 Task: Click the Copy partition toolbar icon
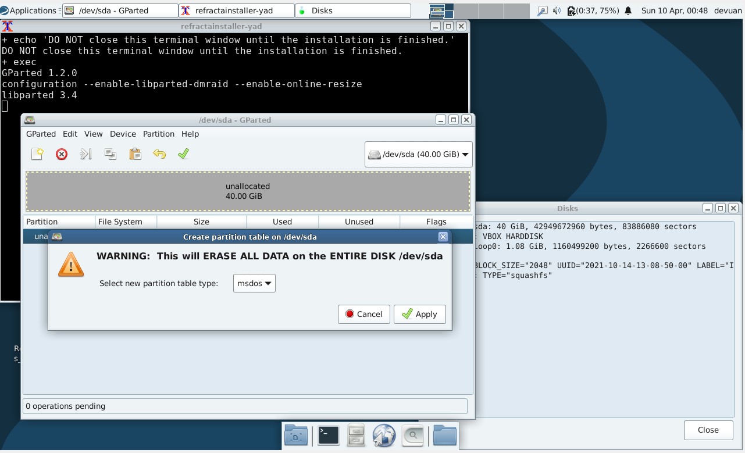110,154
